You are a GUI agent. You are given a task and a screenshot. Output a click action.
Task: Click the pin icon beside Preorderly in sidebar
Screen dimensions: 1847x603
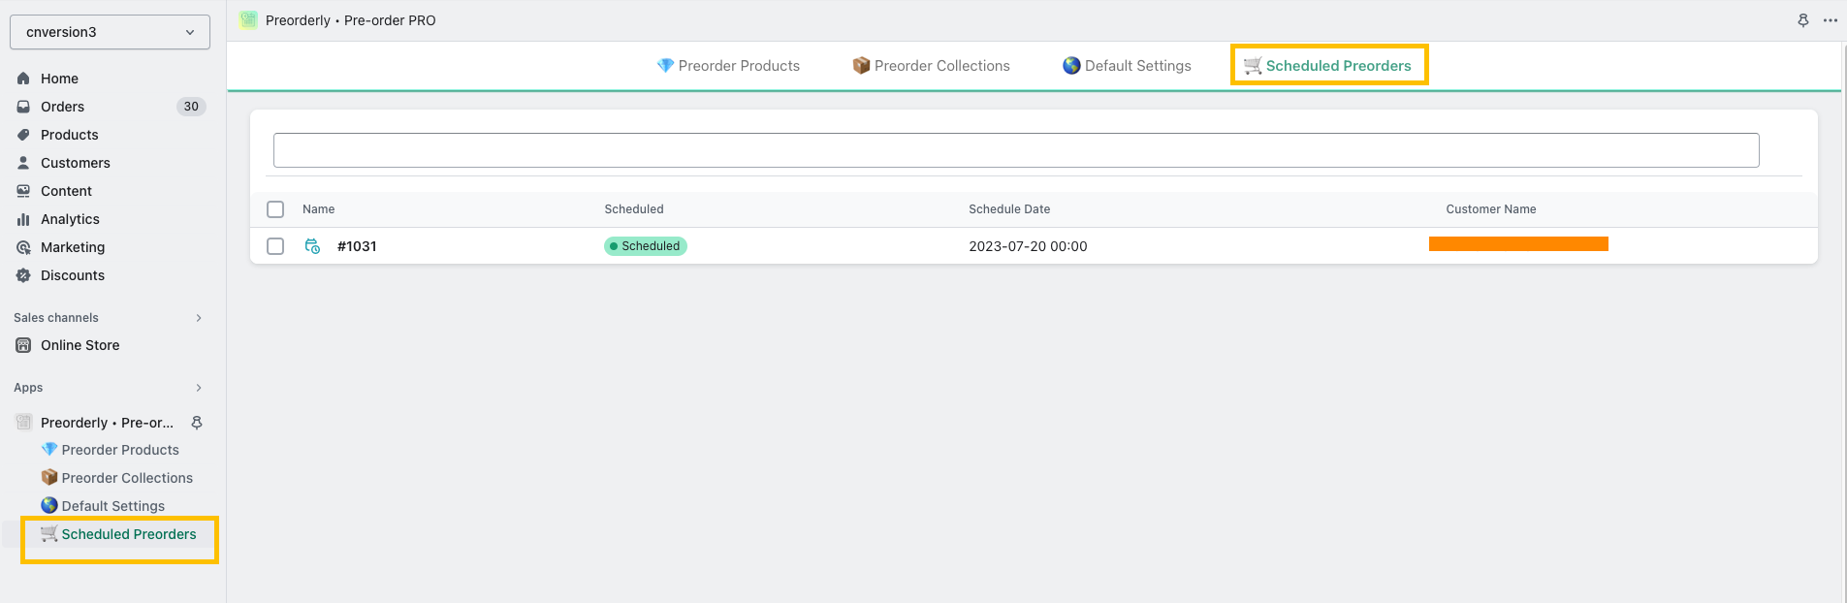point(197,423)
